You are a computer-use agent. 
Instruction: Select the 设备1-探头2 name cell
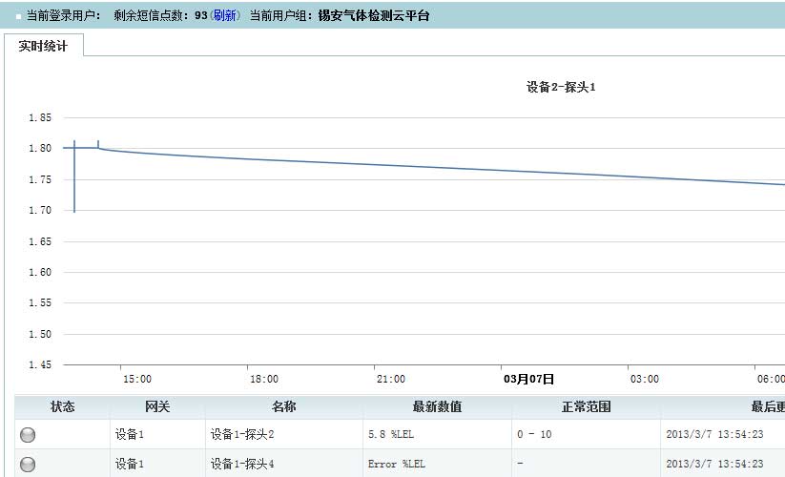(242, 435)
